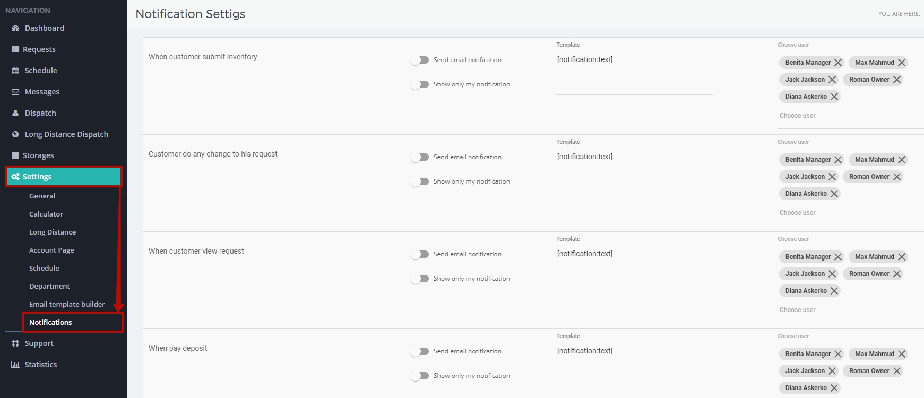Click the 'When pay deposit' label
Image resolution: width=924 pixels, height=398 pixels.
(178, 348)
